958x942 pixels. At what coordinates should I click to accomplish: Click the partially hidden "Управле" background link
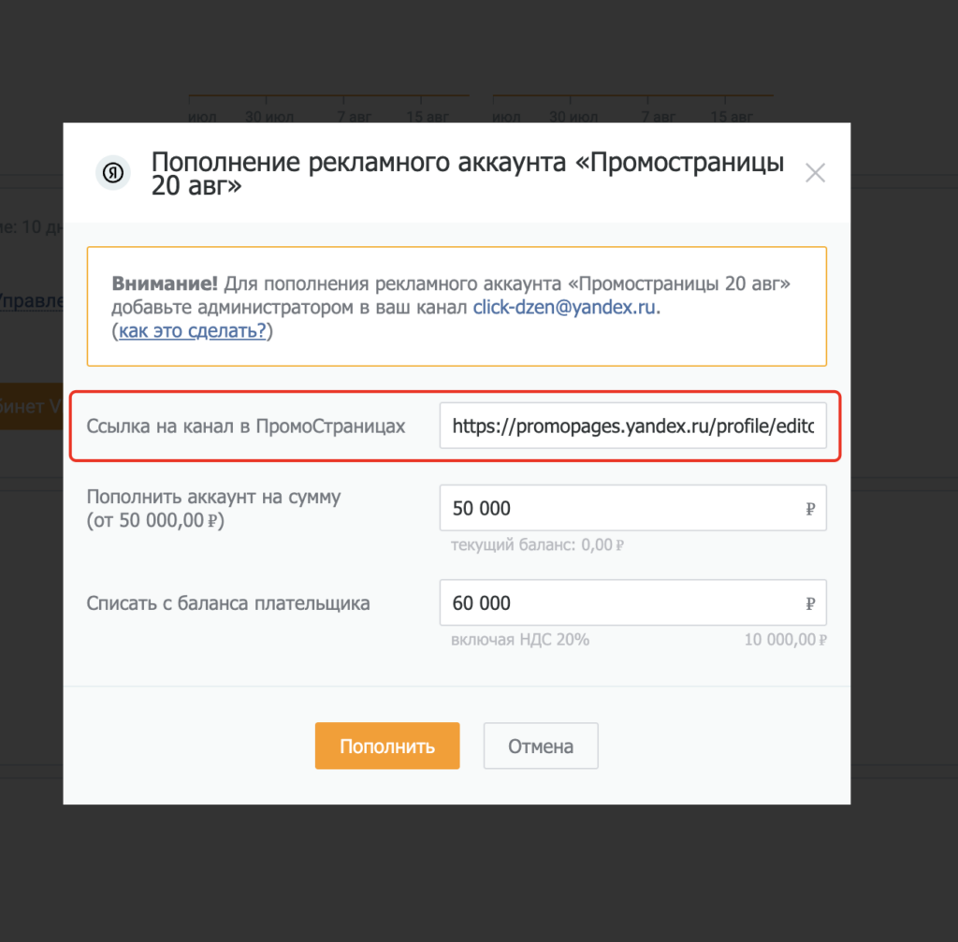[x=31, y=302]
